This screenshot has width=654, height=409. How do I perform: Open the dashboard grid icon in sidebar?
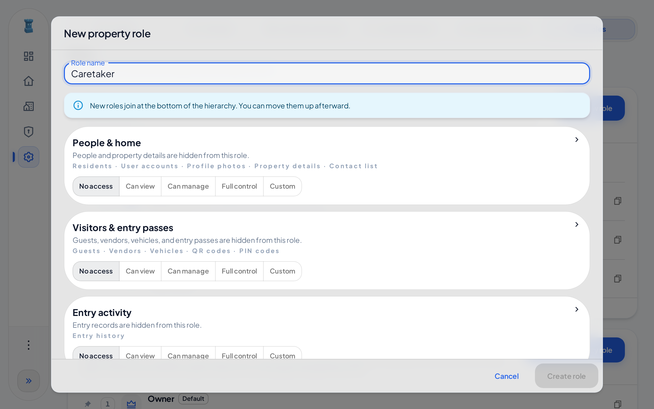click(28, 56)
